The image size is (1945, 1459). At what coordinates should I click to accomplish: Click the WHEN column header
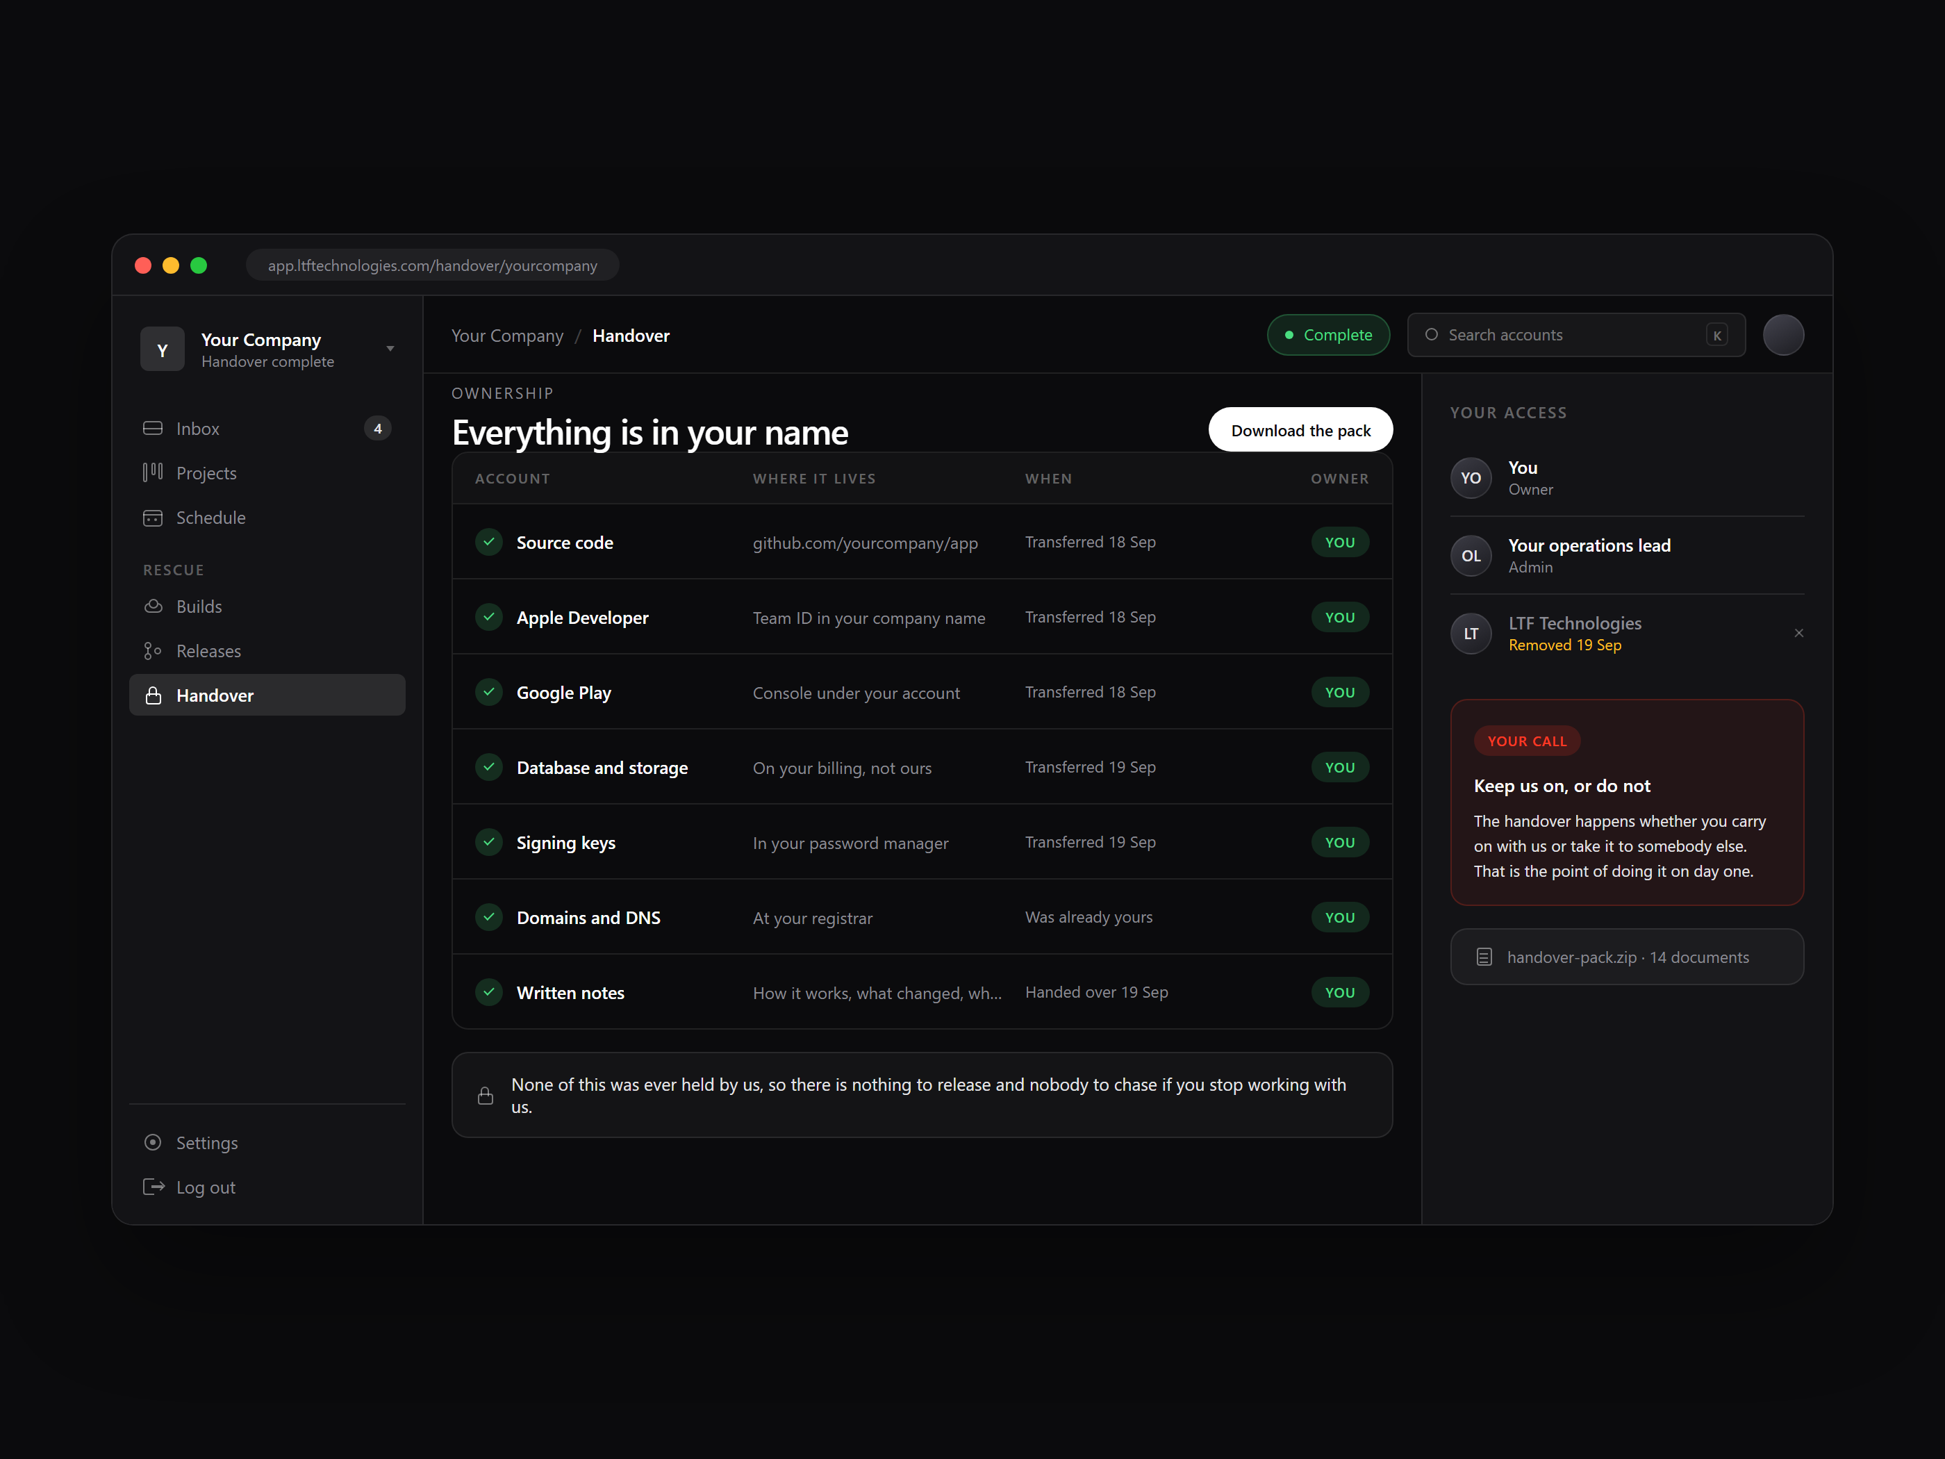(1048, 479)
